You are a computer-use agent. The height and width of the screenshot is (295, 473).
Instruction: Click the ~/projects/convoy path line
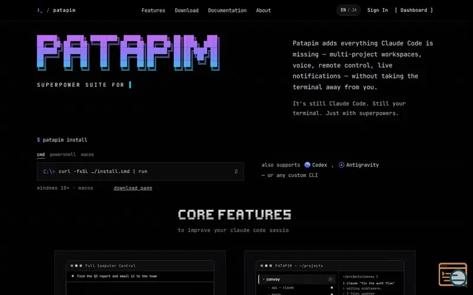click(x=360, y=277)
